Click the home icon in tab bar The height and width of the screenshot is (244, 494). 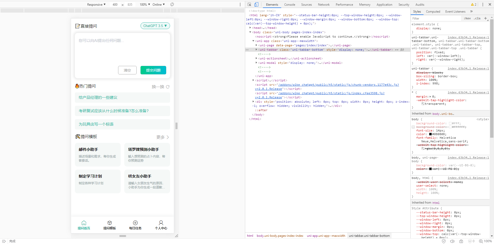[x=84, y=223]
